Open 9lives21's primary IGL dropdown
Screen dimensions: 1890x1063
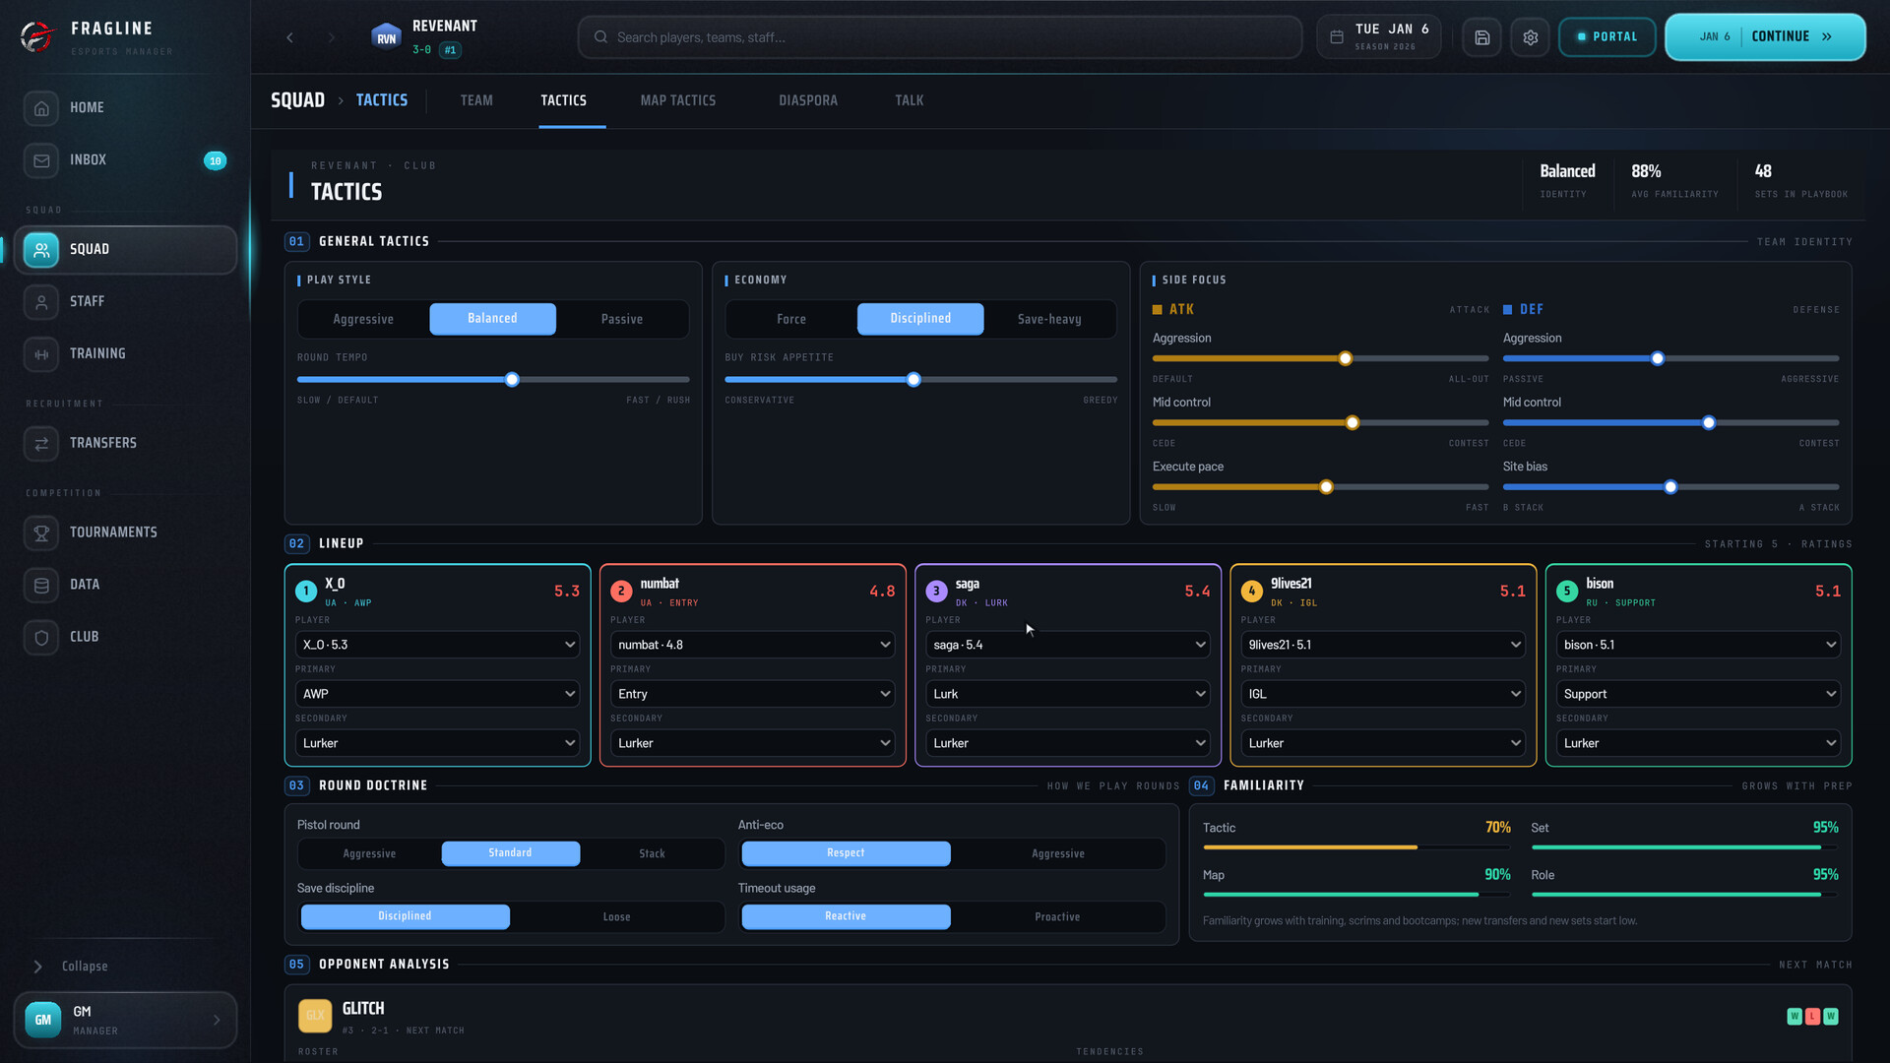coord(1383,694)
